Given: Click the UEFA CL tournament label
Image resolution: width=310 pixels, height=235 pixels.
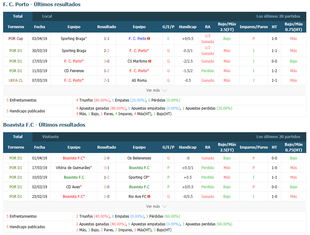Looking at the screenshot, I should [15, 81].
